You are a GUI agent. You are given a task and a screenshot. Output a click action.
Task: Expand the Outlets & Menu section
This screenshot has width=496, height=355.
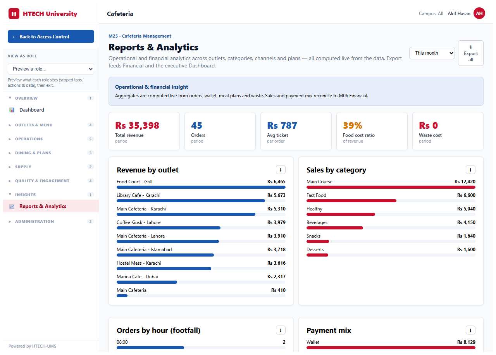51,125
